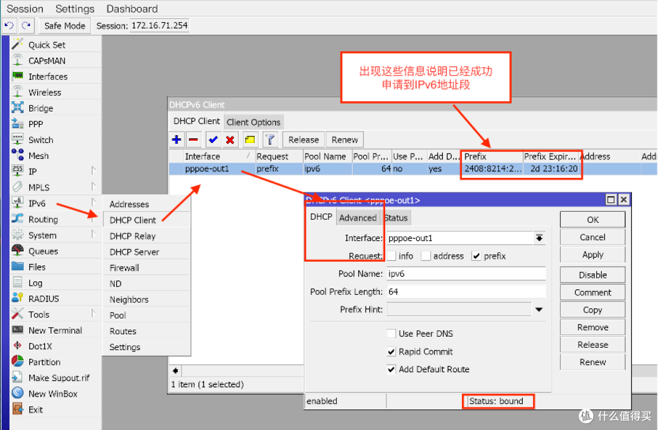Open Partition pie icon
The height and width of the screenshot is (430, 658).
18,362
